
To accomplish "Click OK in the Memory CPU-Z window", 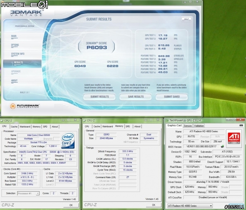I will 154,205.
